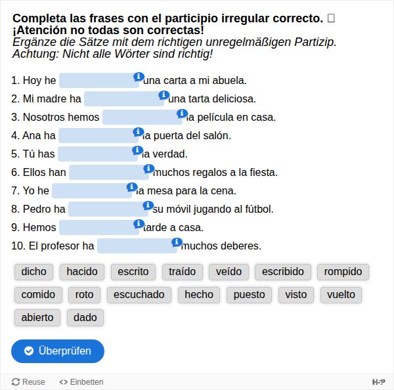Select the blank after 'Tú has'
The width and height of the screenshot is (394, 390).
tap(97, 154)
